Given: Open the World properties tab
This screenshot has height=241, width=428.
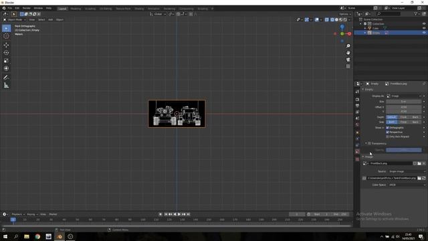Looking at the screenshot, I should [x=357, y=125].
